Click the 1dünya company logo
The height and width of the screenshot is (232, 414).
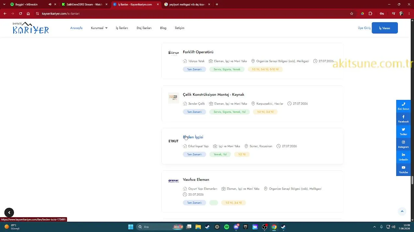point(173,53)
